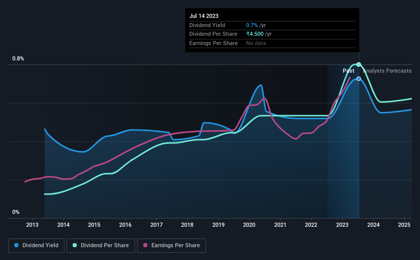Toggle the Earnings Per Share legend button
The height and width of the screenshot is (260, 420).
tap(171, 246)
